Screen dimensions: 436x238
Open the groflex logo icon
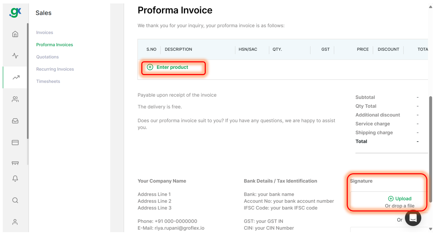15,12
